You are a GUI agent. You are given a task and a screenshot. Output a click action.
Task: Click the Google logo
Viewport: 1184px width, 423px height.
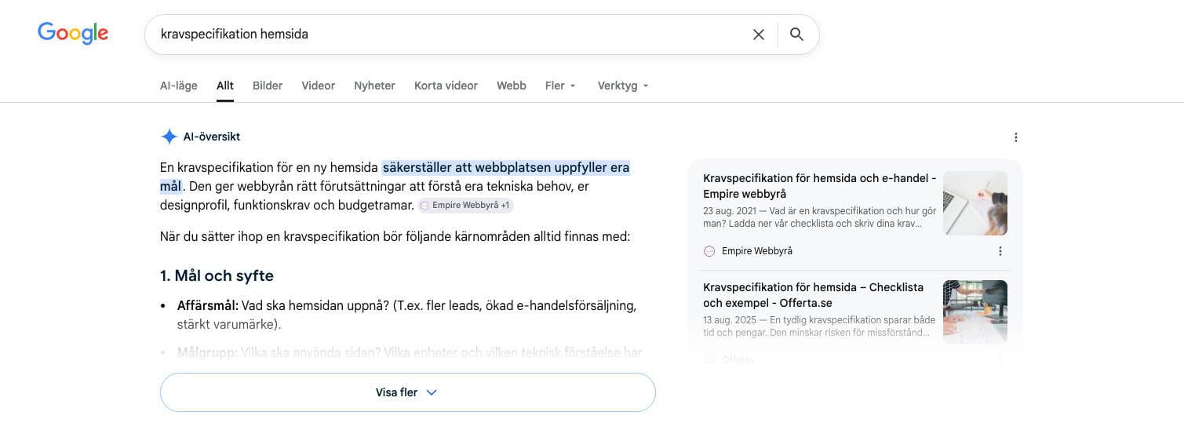73,33
